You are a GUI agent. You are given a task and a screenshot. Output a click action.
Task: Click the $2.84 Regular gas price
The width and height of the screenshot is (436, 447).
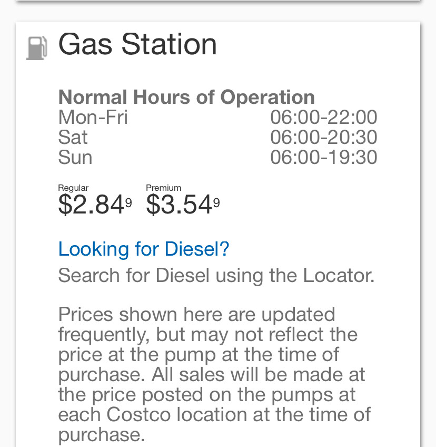92,205
